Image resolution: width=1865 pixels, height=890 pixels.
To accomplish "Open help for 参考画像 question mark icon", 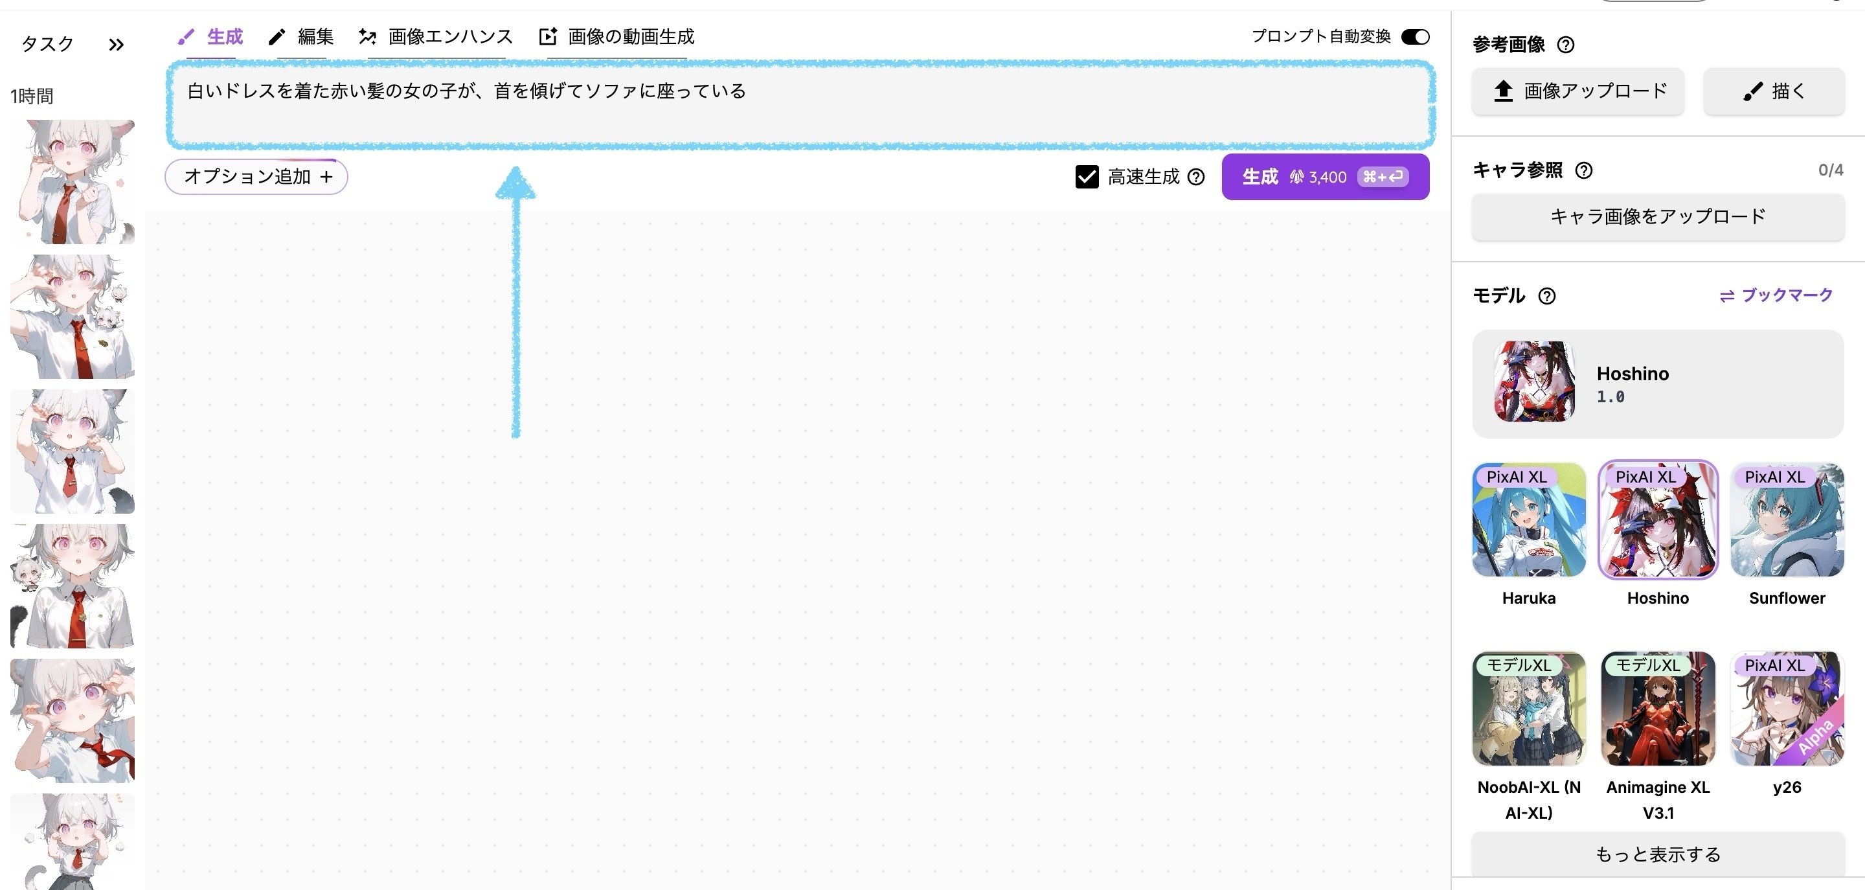I will click(x=1566, y=44).
